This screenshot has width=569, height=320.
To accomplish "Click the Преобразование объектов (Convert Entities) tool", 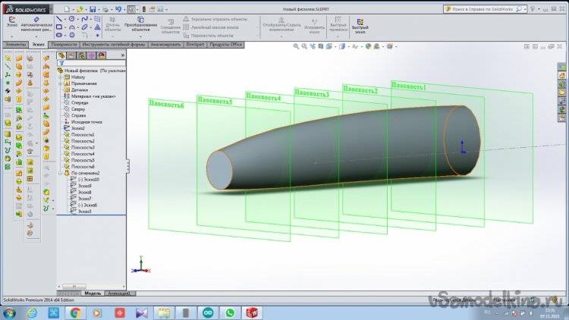I will [141, 24].
